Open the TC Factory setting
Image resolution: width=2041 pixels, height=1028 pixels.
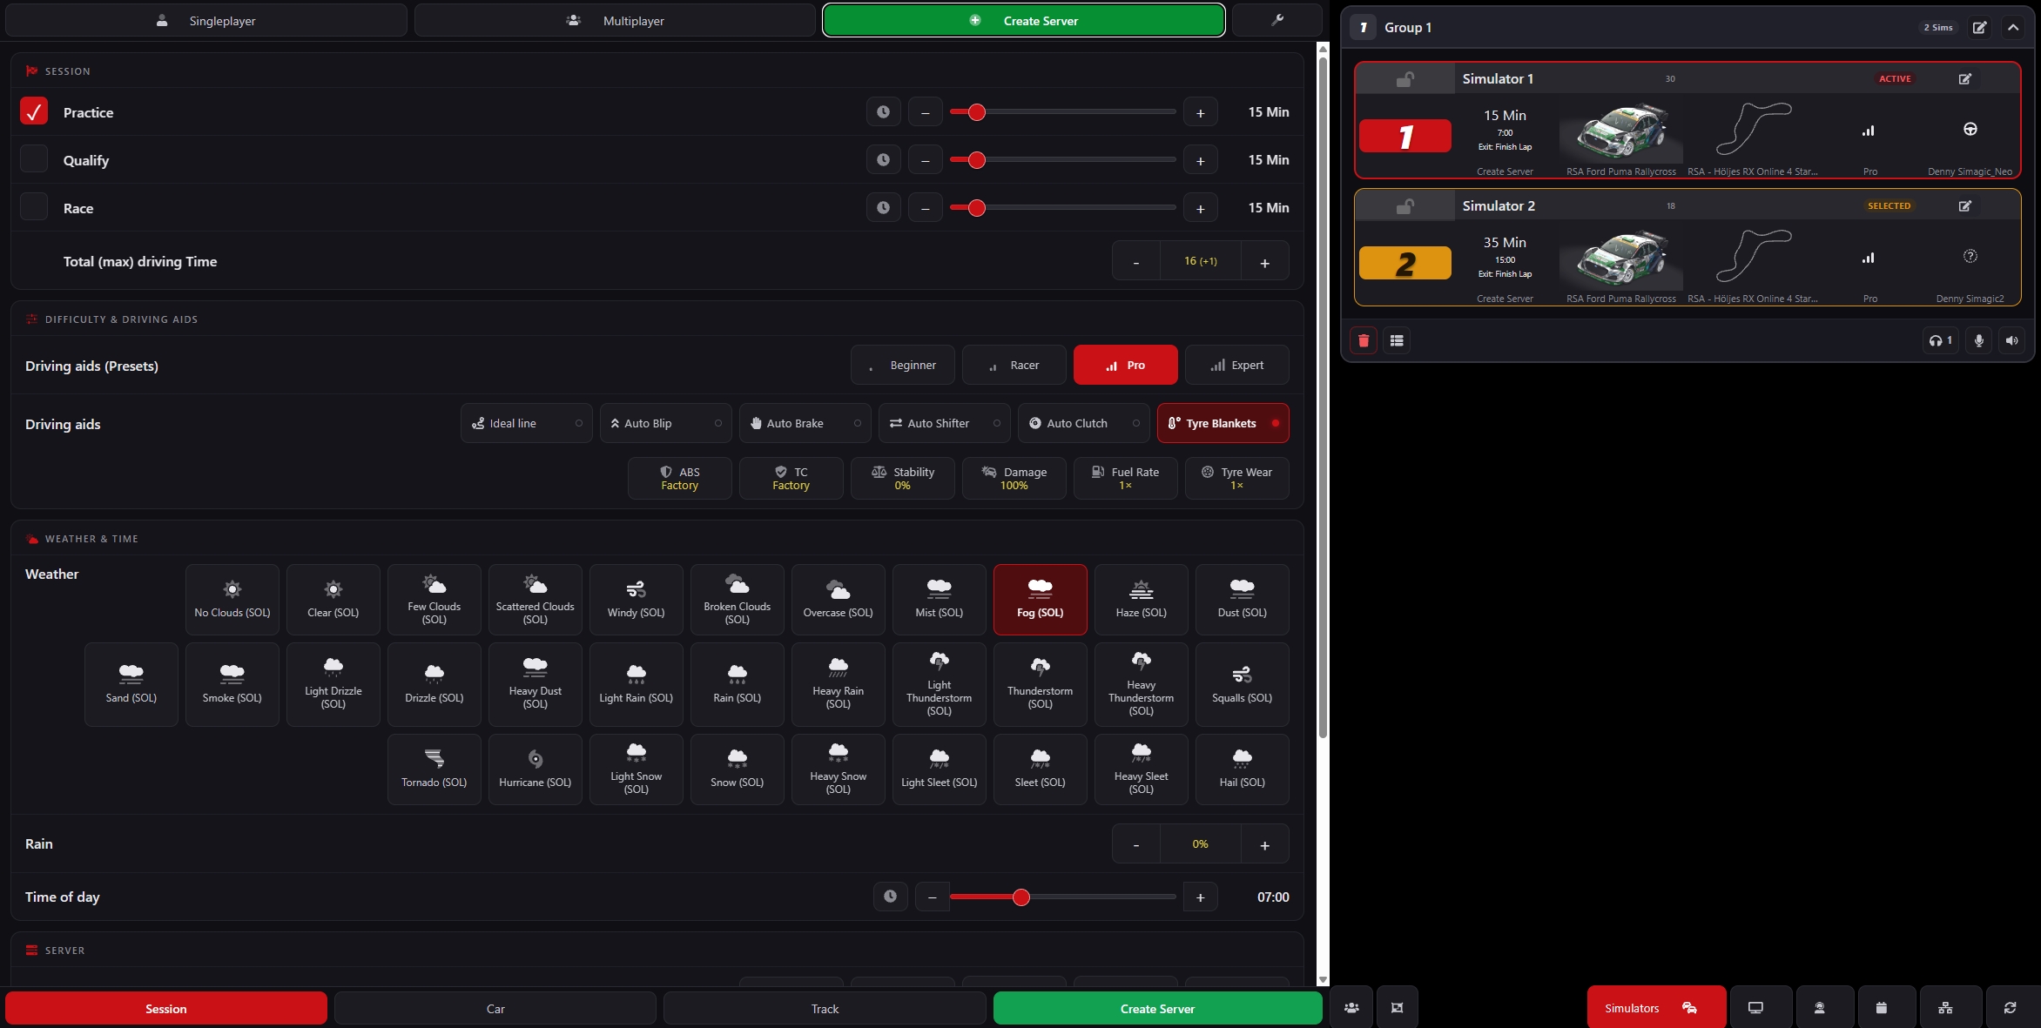click(x=791, y=479)
